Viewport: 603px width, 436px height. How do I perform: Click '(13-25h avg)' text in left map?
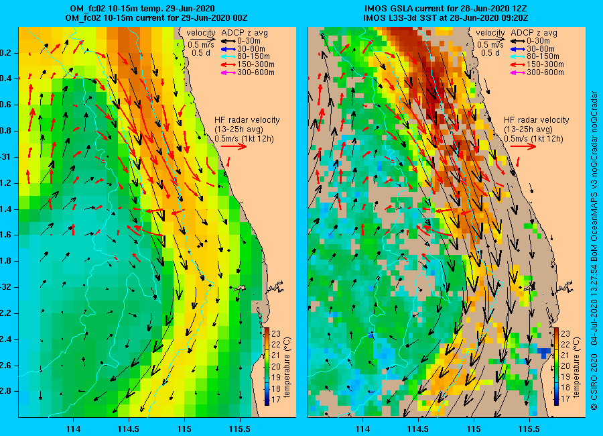pos(239,129)
